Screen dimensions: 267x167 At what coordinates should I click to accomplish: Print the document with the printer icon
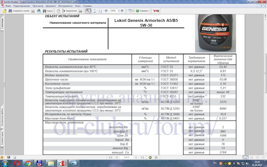pyautogui.click(x=33, y=11)
